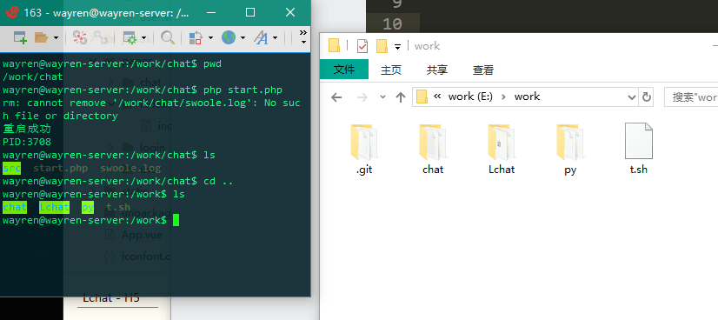Viewport: 718px width, 320px height.
Task: Show more Xshell toolbar buttons overflow
Action: pos(302,37)
